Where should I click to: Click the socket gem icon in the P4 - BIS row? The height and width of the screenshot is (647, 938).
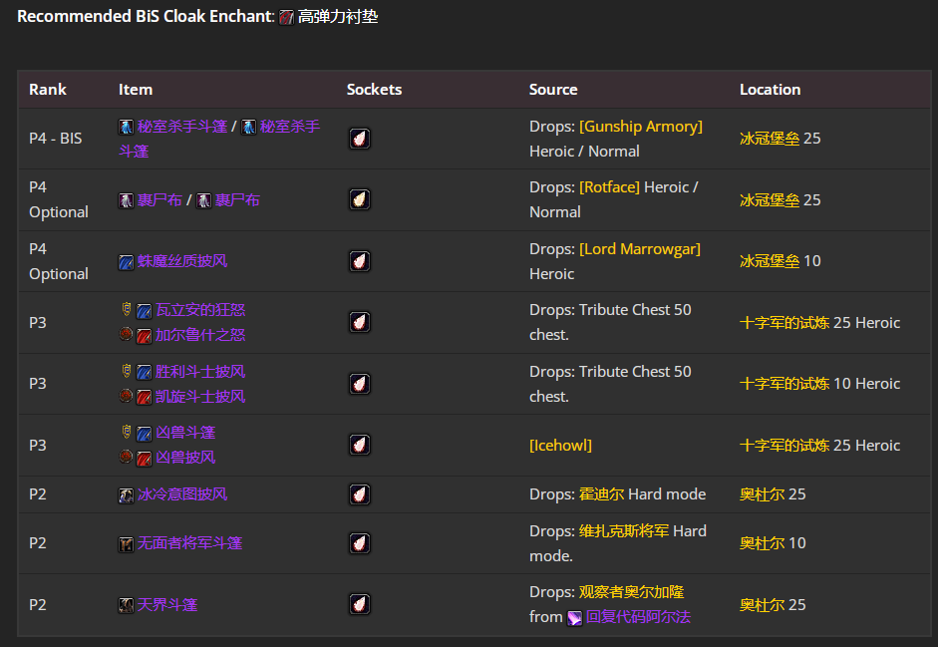(x=359, y=139)
